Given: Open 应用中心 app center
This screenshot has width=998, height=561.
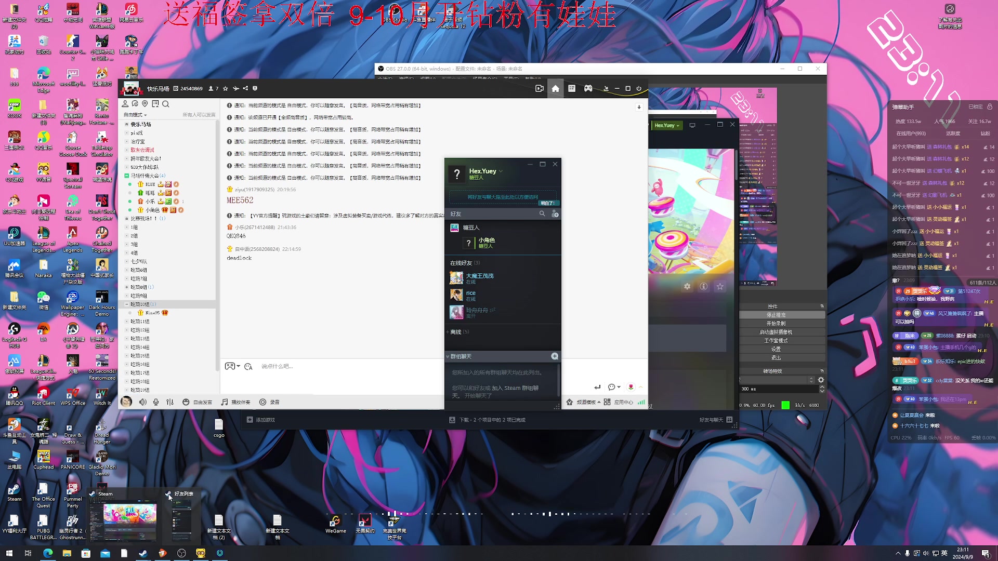Looking at the screenshot, I should click(x=619, y=402).
